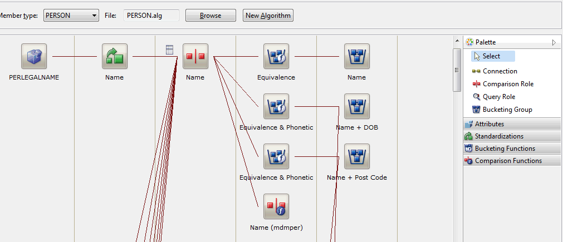Collapse the Palette panel arrow
This screenshot has width=563, height=242.
tap(554, 42)
